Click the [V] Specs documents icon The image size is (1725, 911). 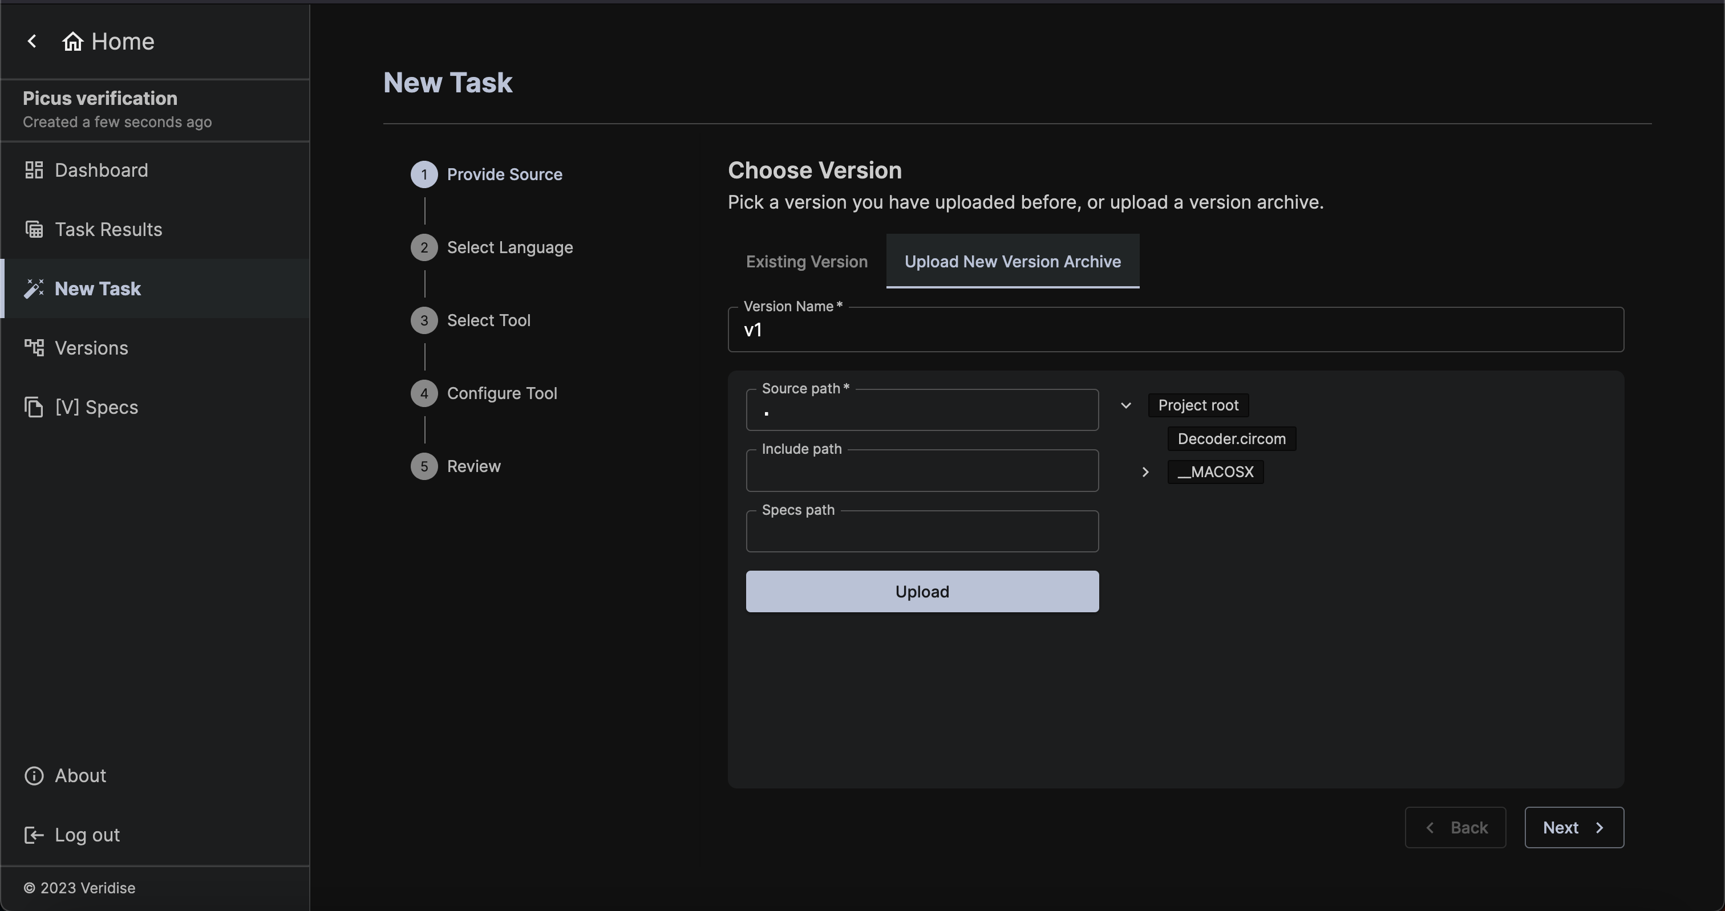point(34,407)
